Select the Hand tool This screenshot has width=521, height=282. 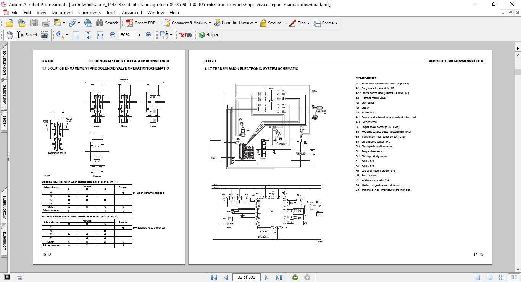coord(10,35)
